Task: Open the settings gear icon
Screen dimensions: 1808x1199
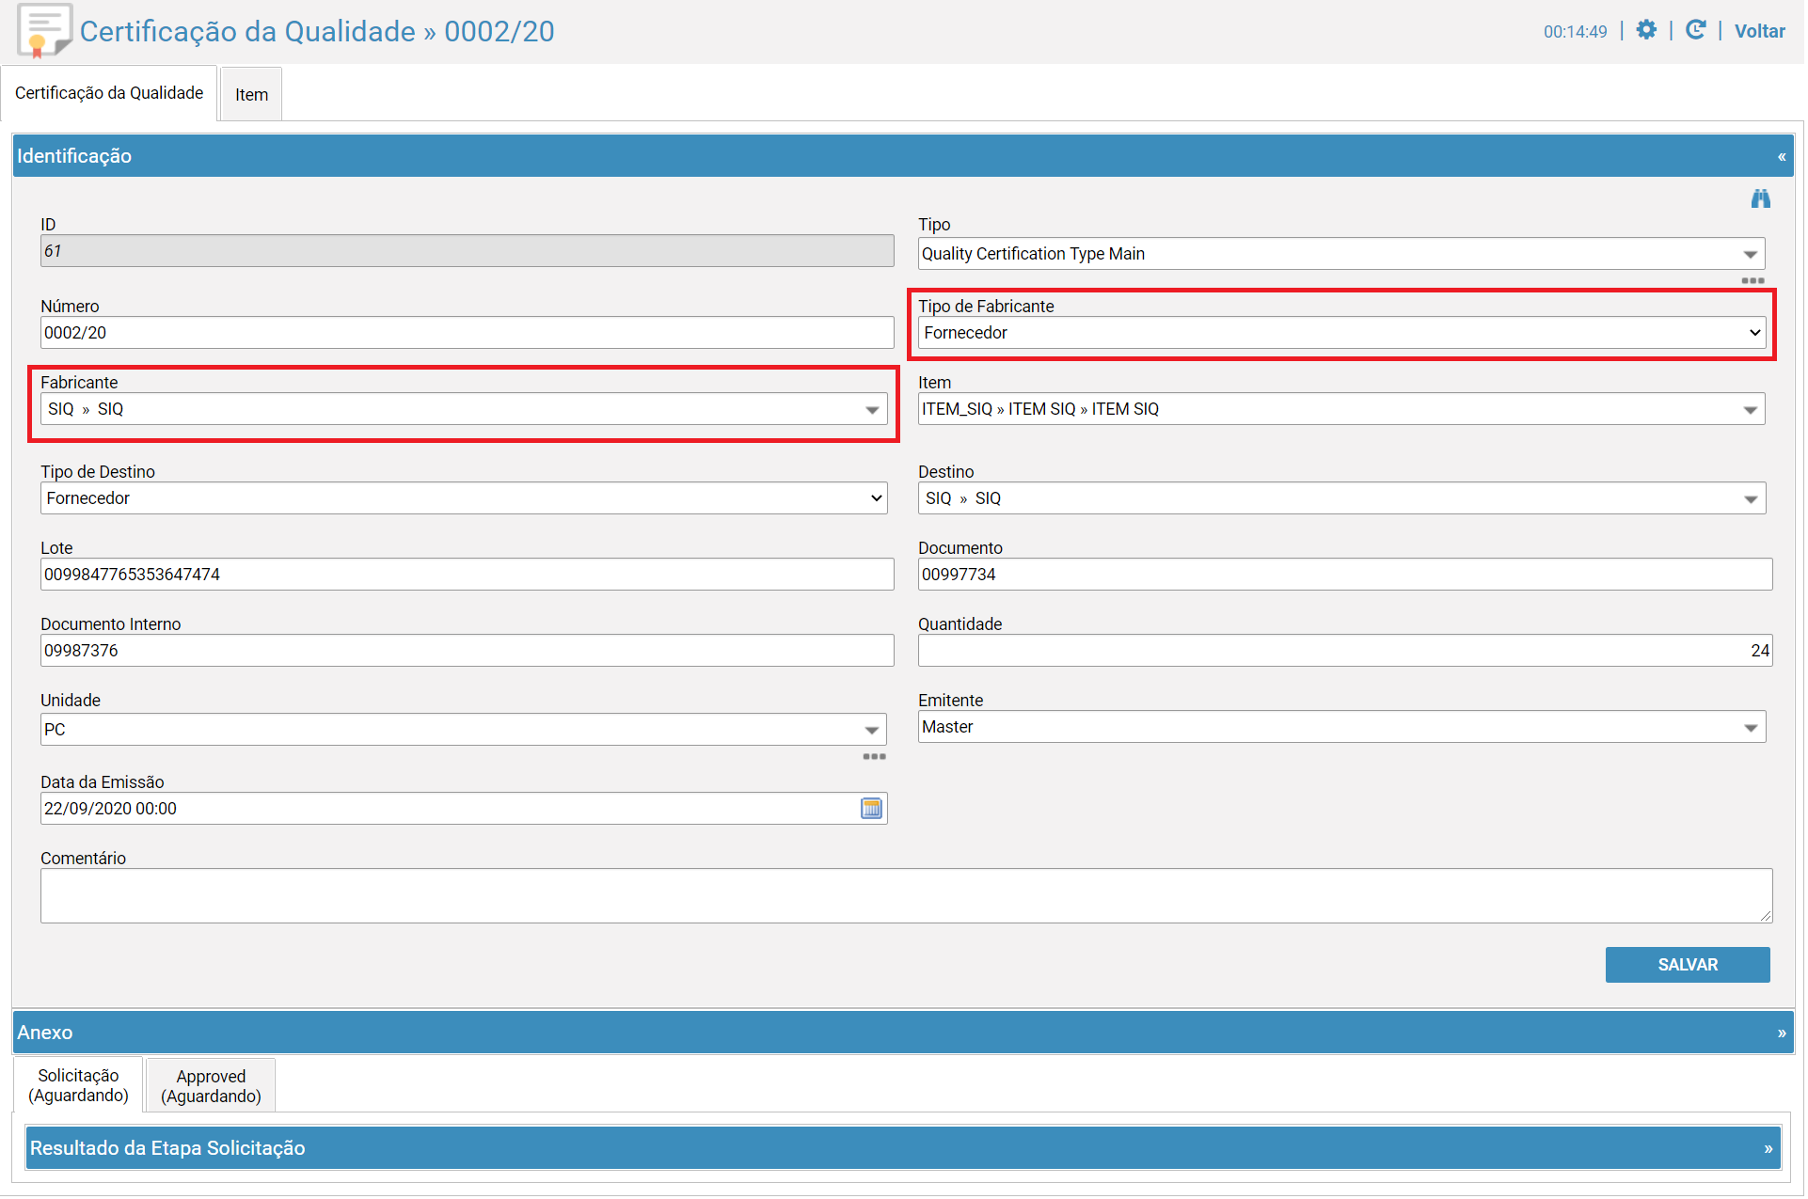Action: tap(1646, 30)
